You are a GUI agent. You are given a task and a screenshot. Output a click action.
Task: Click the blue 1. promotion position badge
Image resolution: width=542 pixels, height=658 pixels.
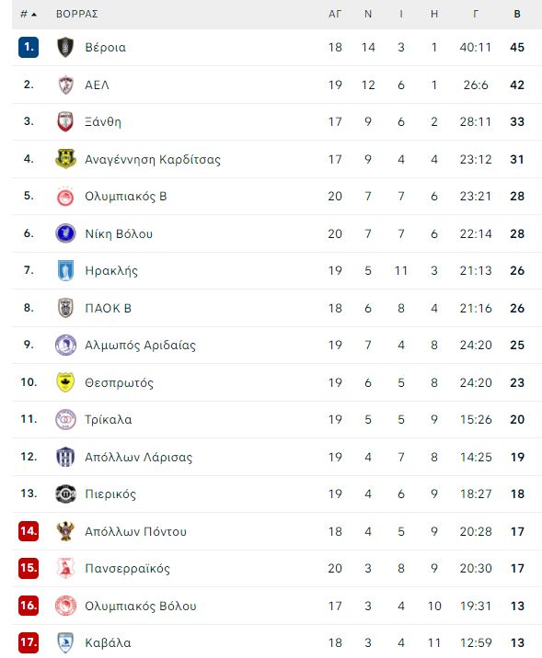pyautogui.click(x=29, y=47)
